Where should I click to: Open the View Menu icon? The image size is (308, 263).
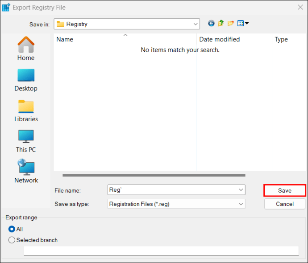coord(243,23)
